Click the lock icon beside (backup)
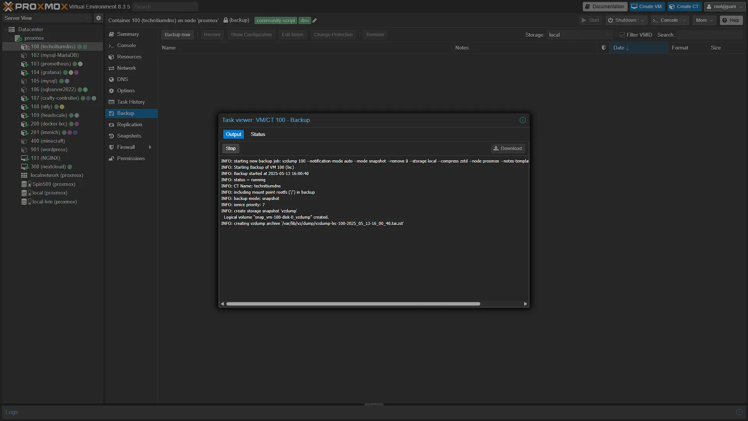 click(x=226, y=20)
